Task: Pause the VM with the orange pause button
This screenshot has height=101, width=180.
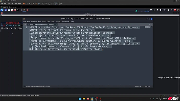Action: click(x=24, y=4)
